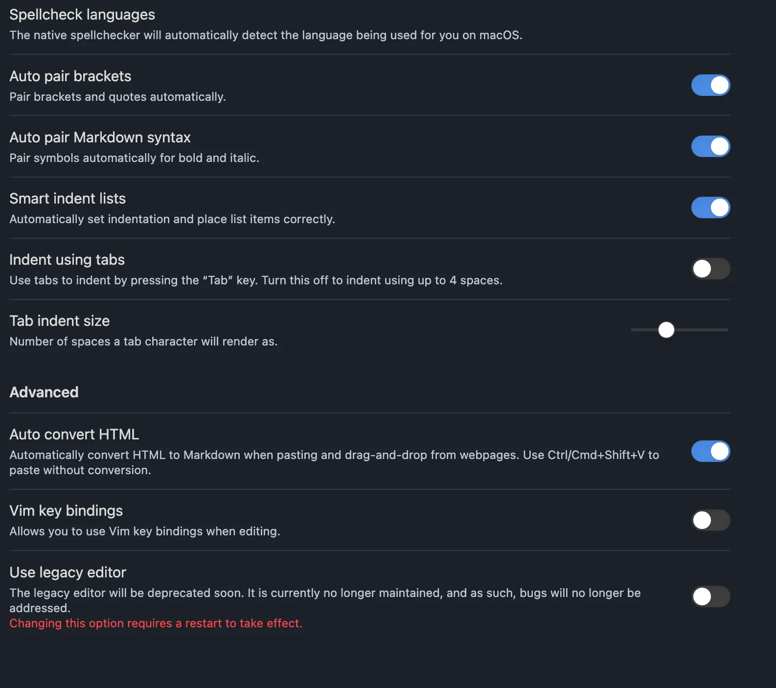Click the Use legacy editor title
The width and height of the screenshot is (776, 688).
point(68,573)
